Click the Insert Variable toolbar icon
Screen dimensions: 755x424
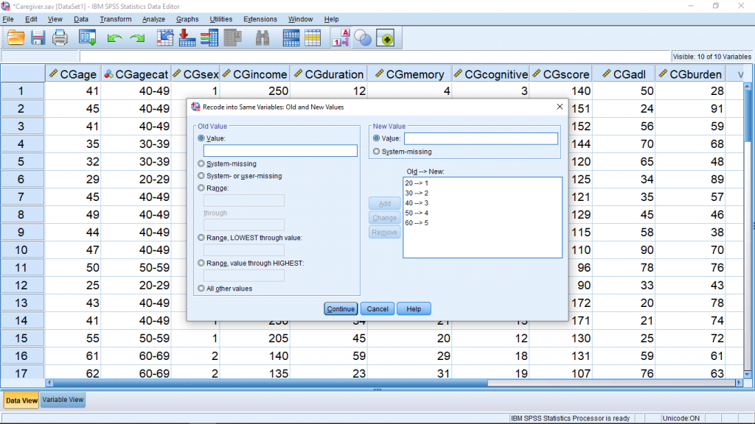pyautogui.click(x=313, y=38)
